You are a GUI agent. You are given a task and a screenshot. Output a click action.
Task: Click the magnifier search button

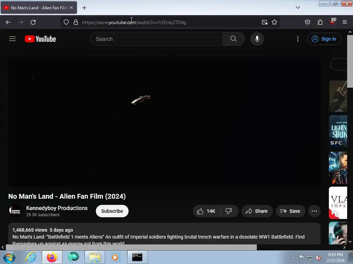click(x=234, y=39)
